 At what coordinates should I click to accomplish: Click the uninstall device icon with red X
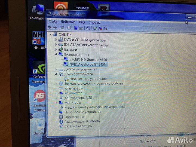tap(100, 29)
